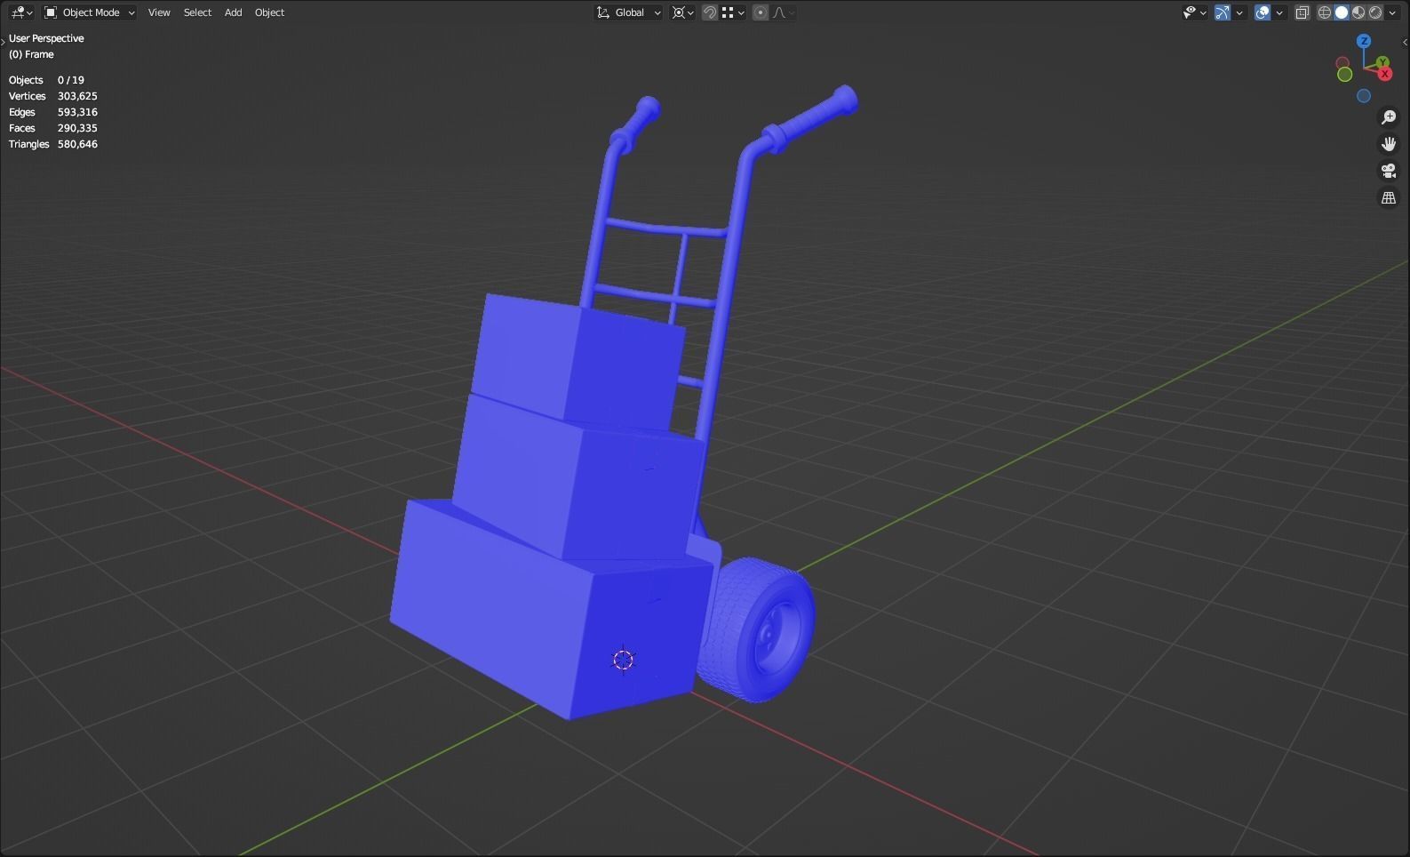Open overlays options dropdown arrow
The image size is (1410, 857).
pyautogui.click(x=1279, y=12)
